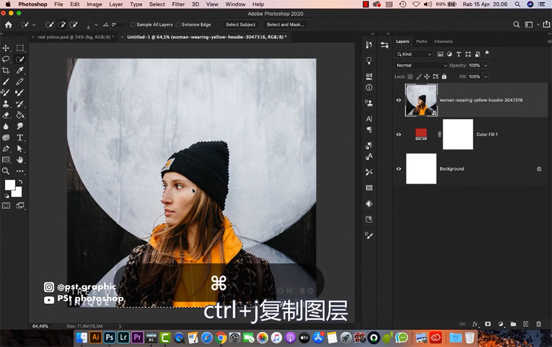Switch to the Channels tab
The height and width of the screenshot is (347, 552).
click(444, 41)
